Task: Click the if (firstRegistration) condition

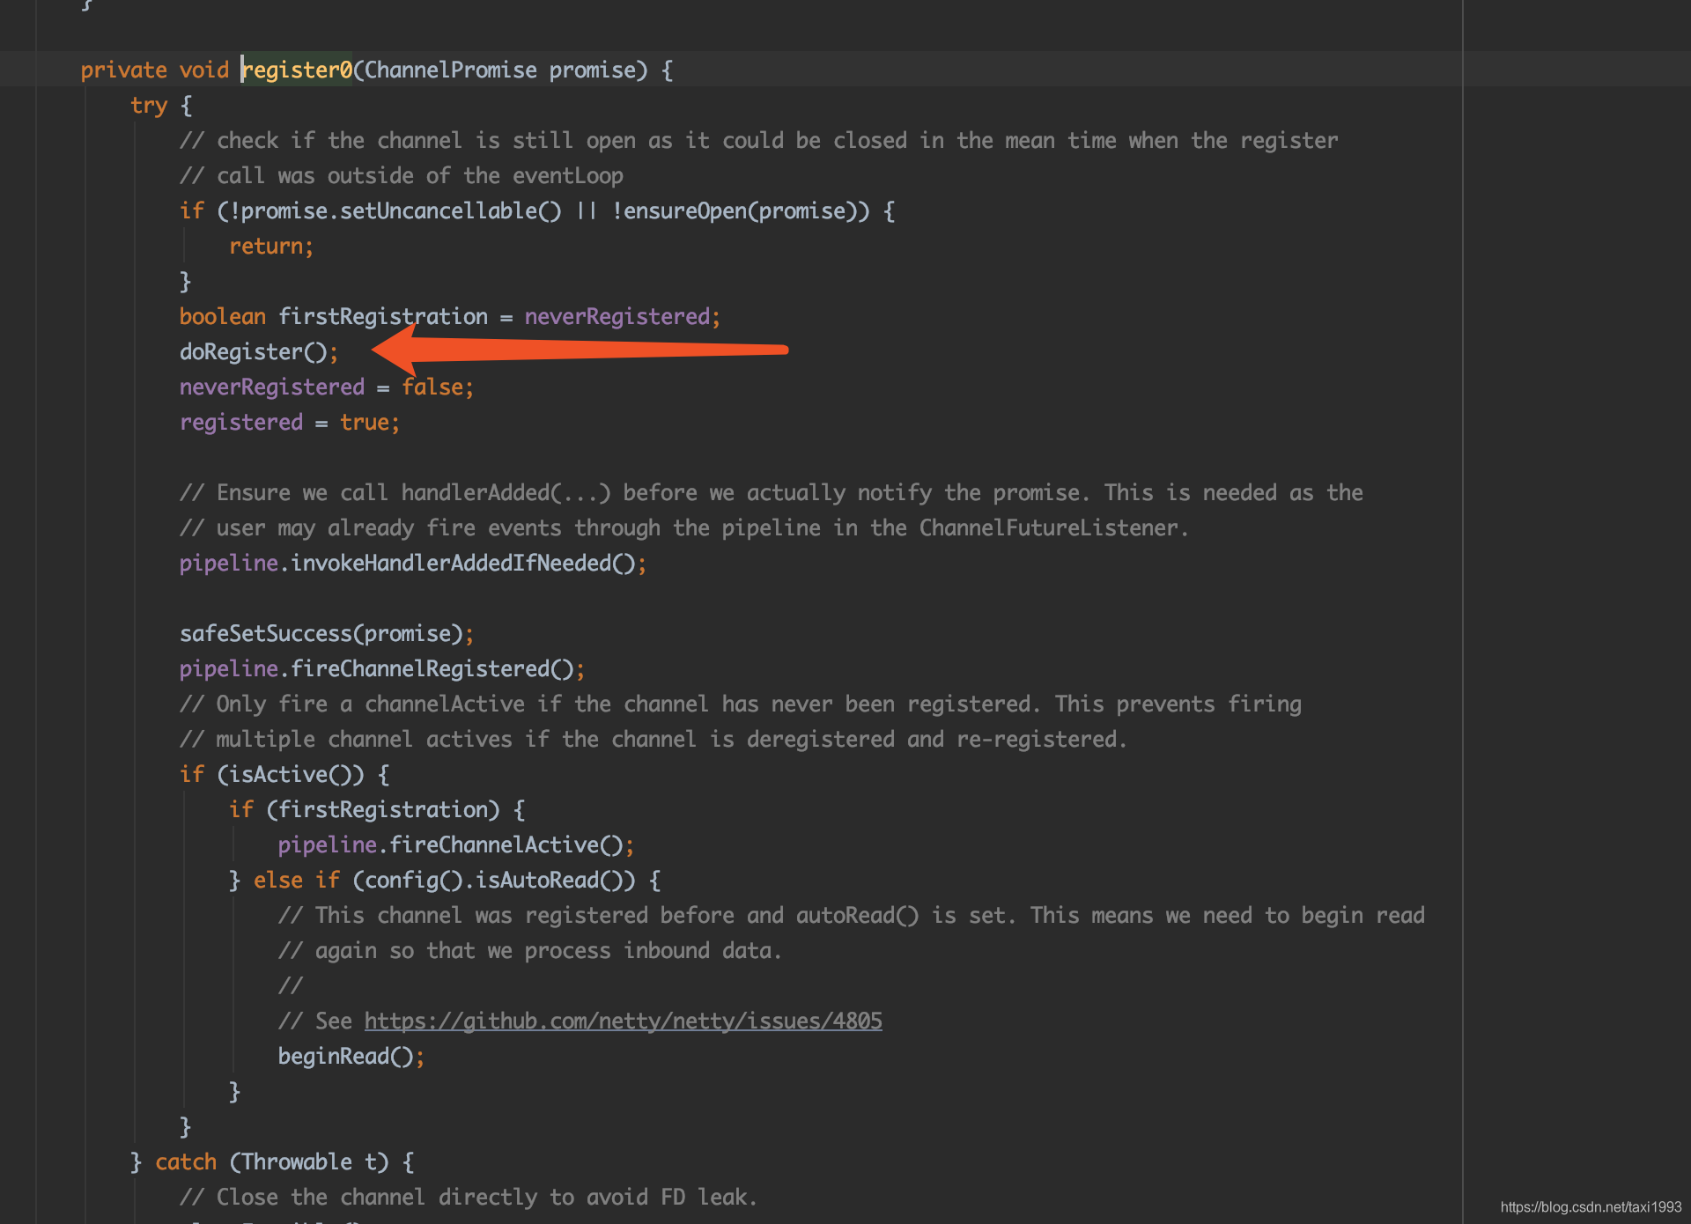Action: point(365,810)
